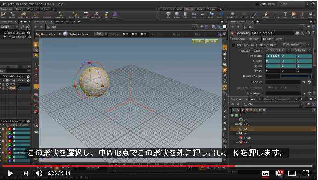Select the Torus shelf tool
Viewport: 318px width, 180px height.
[x=194, y=15]
